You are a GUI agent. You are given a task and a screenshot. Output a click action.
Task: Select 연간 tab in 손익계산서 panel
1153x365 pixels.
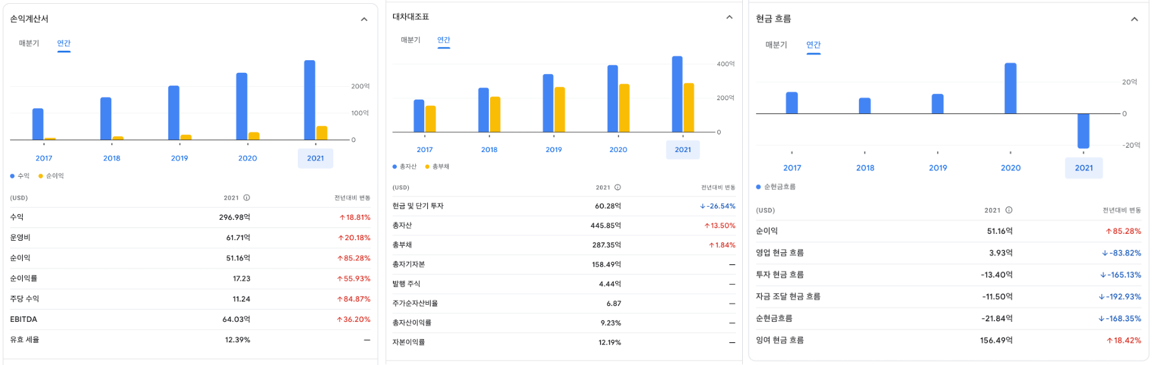point(64,43)
